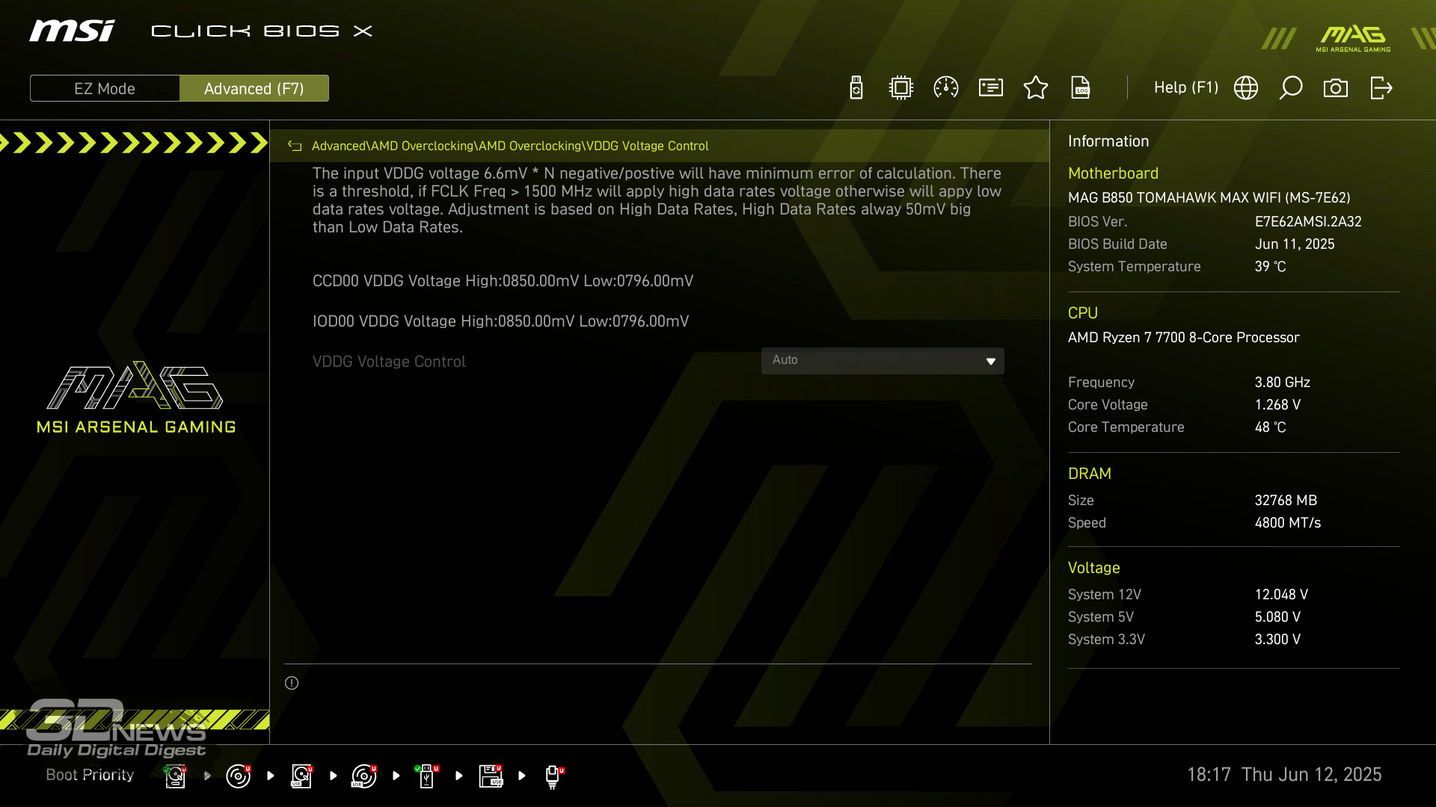
Task: Click the Information panel heading
Action: click(1108, 141)
